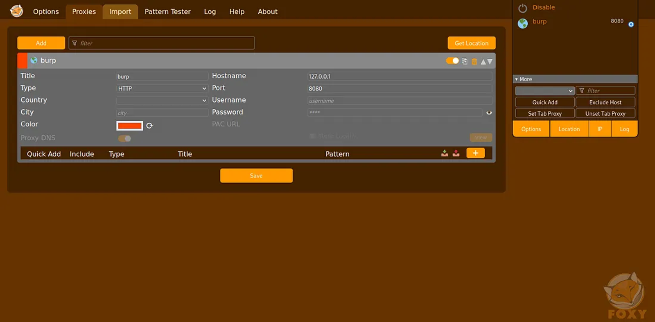
Task: Delete the burp proxy with trash icon
Action: point(474,61)
